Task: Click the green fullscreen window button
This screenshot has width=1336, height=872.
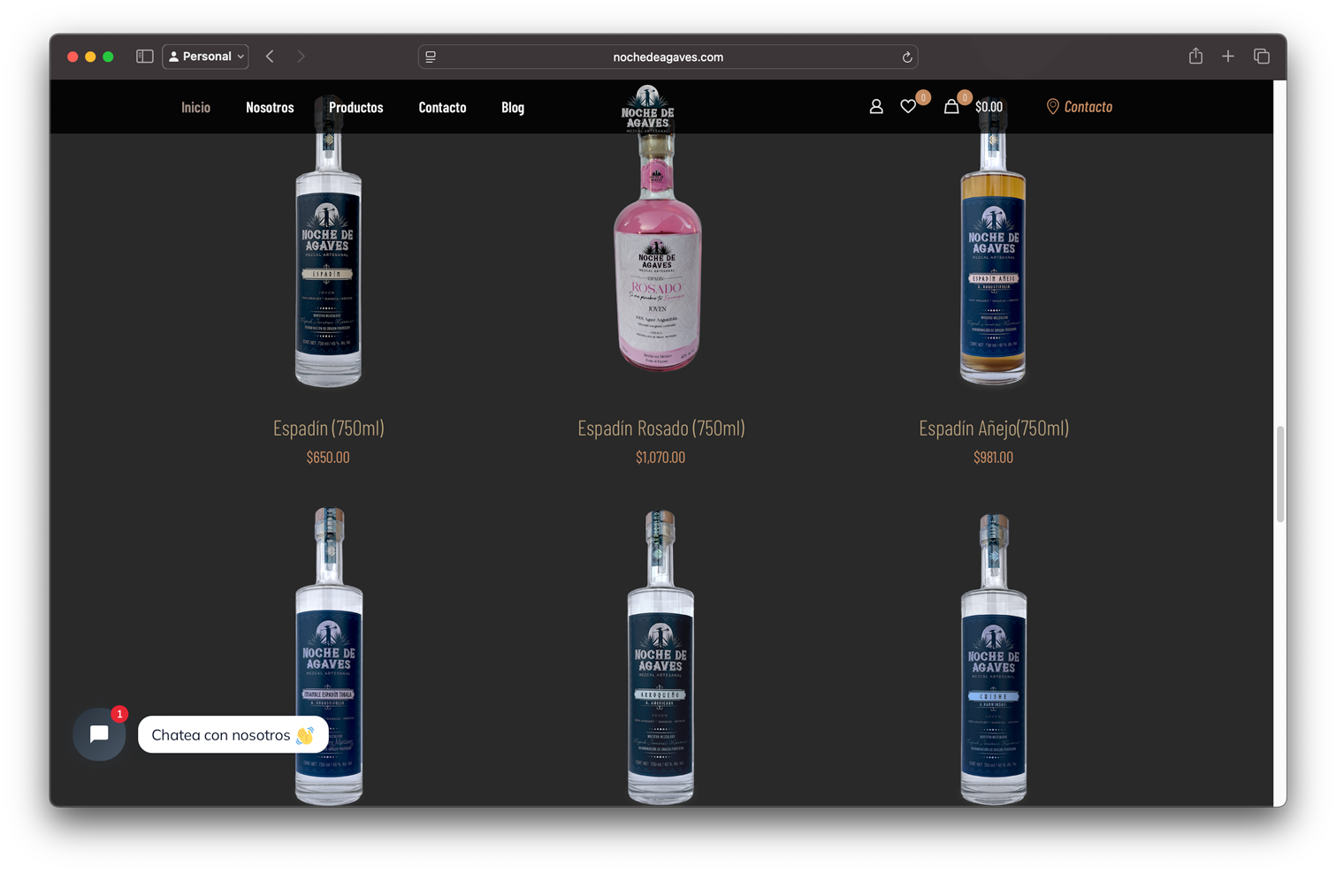Action: pos(108,57)
